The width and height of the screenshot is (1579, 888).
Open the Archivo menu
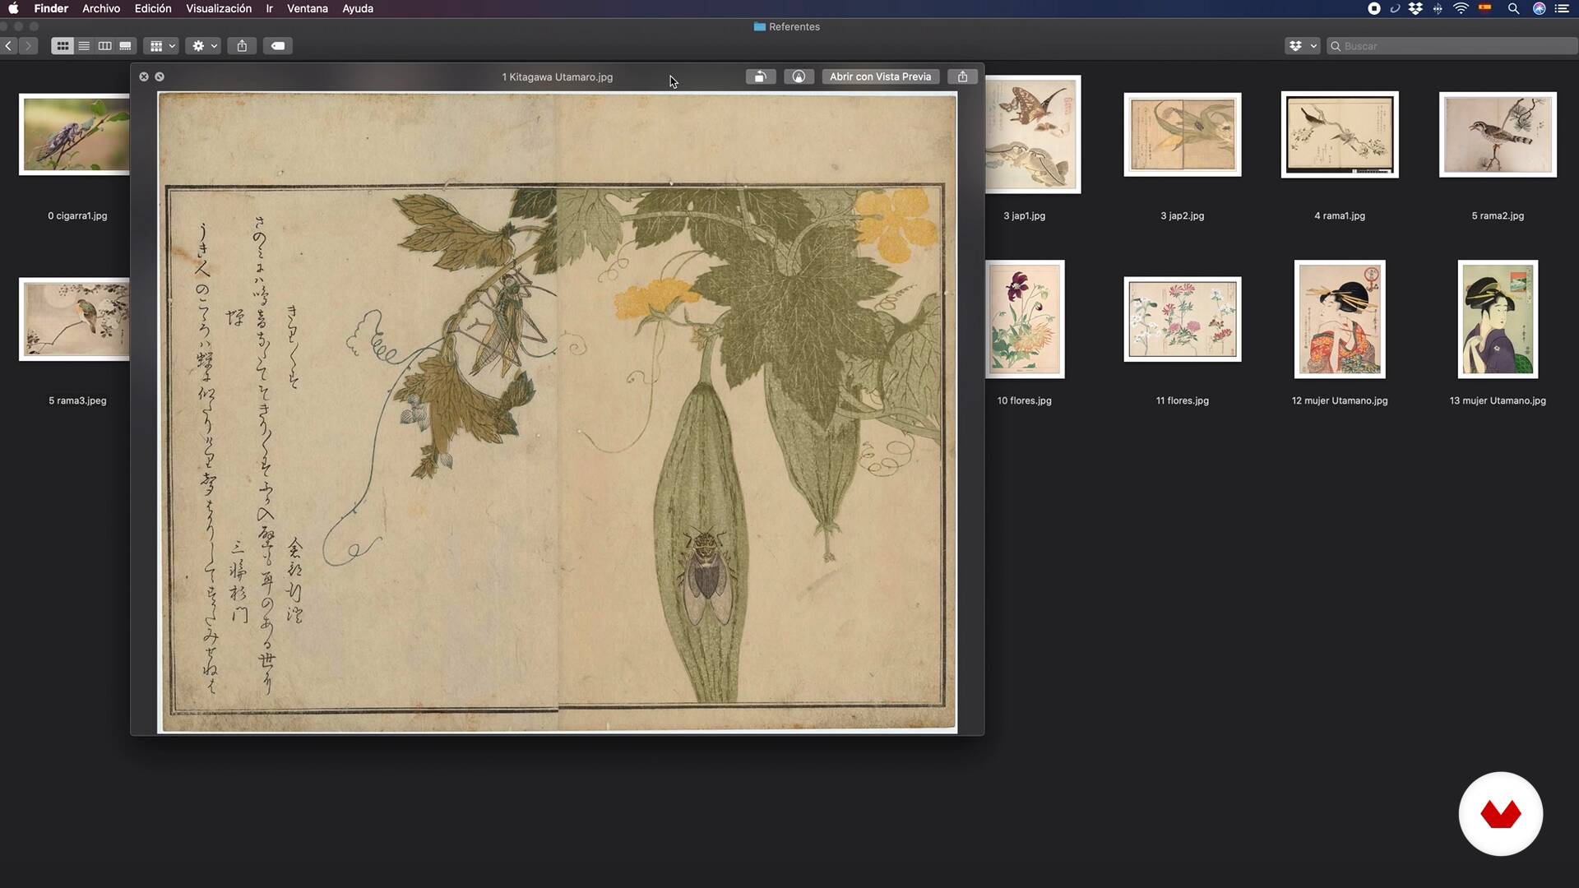click(x=101, y=8)
